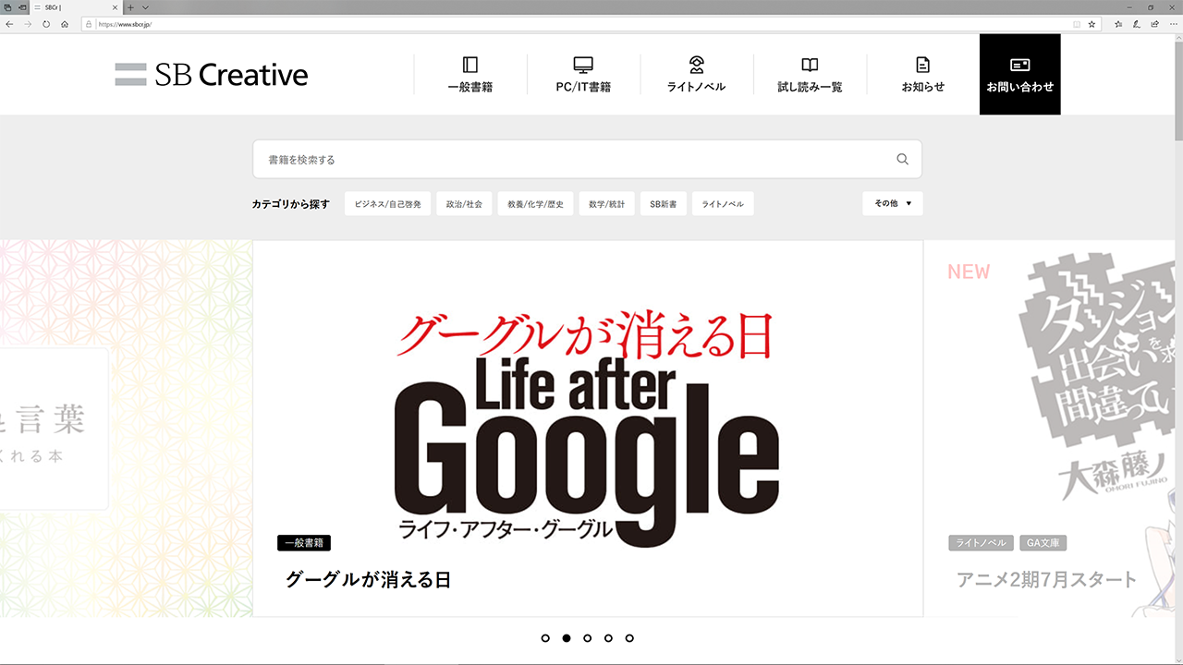This screenshot has width=1183, height=665.
Task: Open the reading view book icon
Action: [x=1077, y=24]
